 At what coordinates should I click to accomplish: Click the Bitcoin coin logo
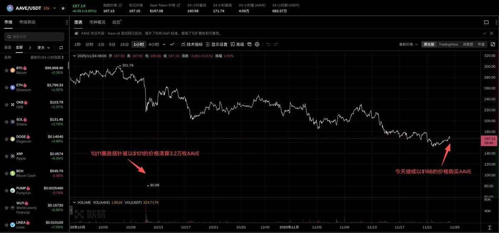(12, 70)
